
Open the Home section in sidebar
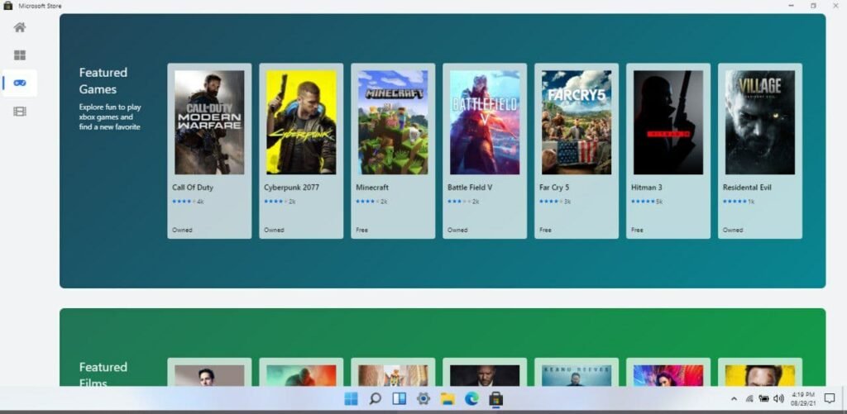point(20,27)
